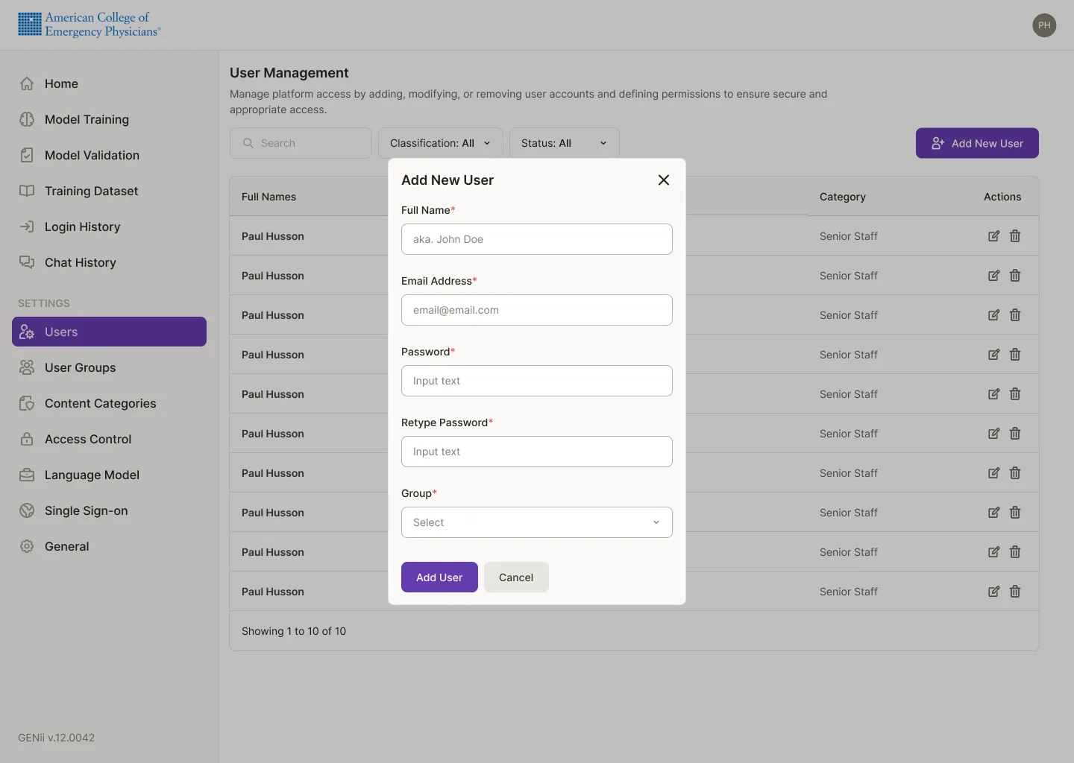The height and width of the screenshot is (763, 1074).
Task: Open Training Dataset using its book icon
Action: click(x=27, y=191)
